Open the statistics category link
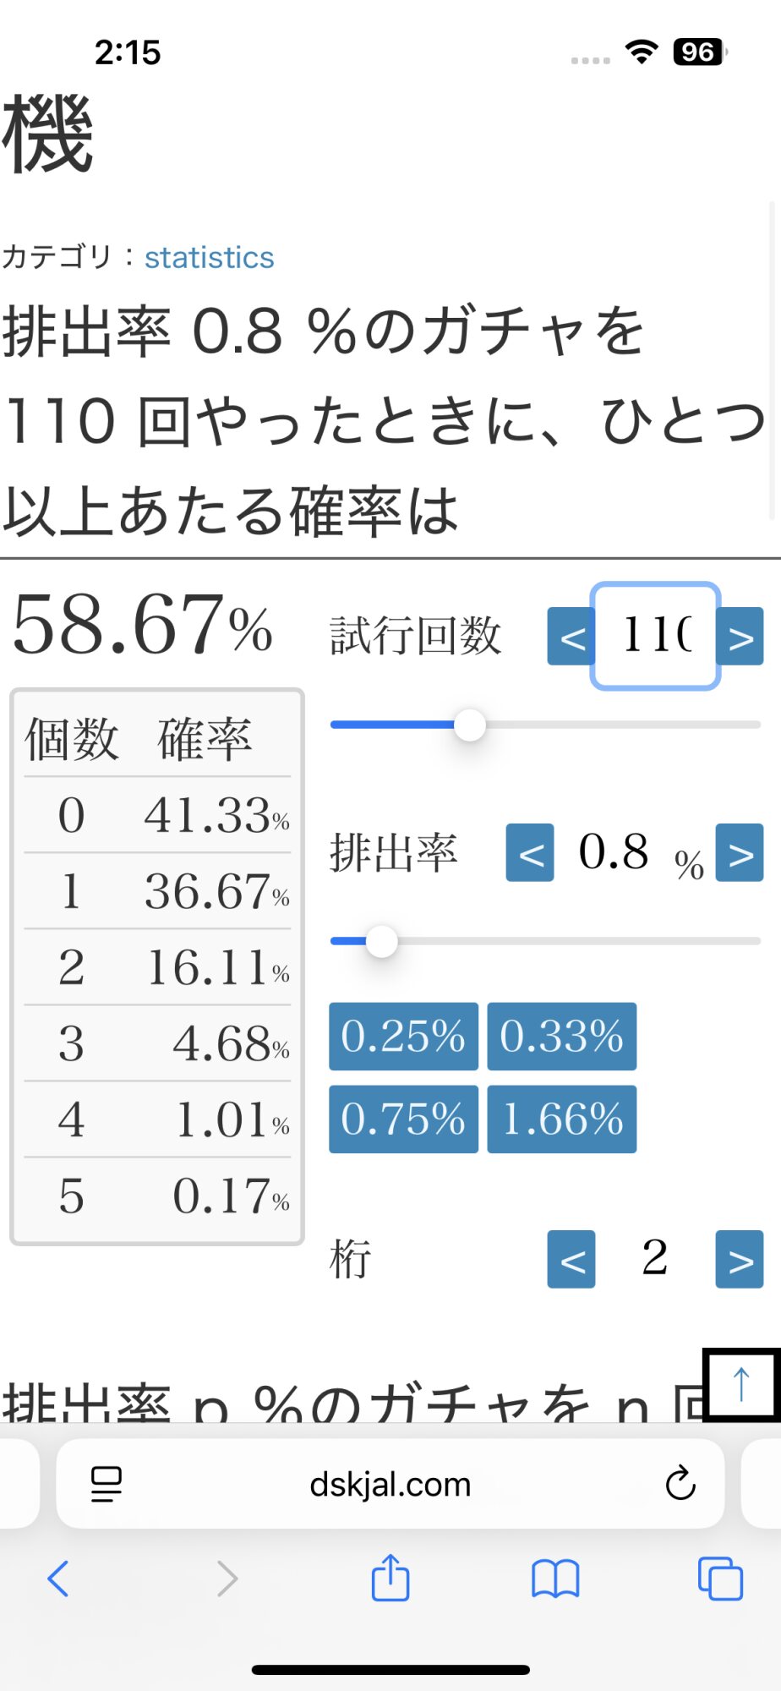This screenshot has height=1691, width=781. [x=209, y=257]
